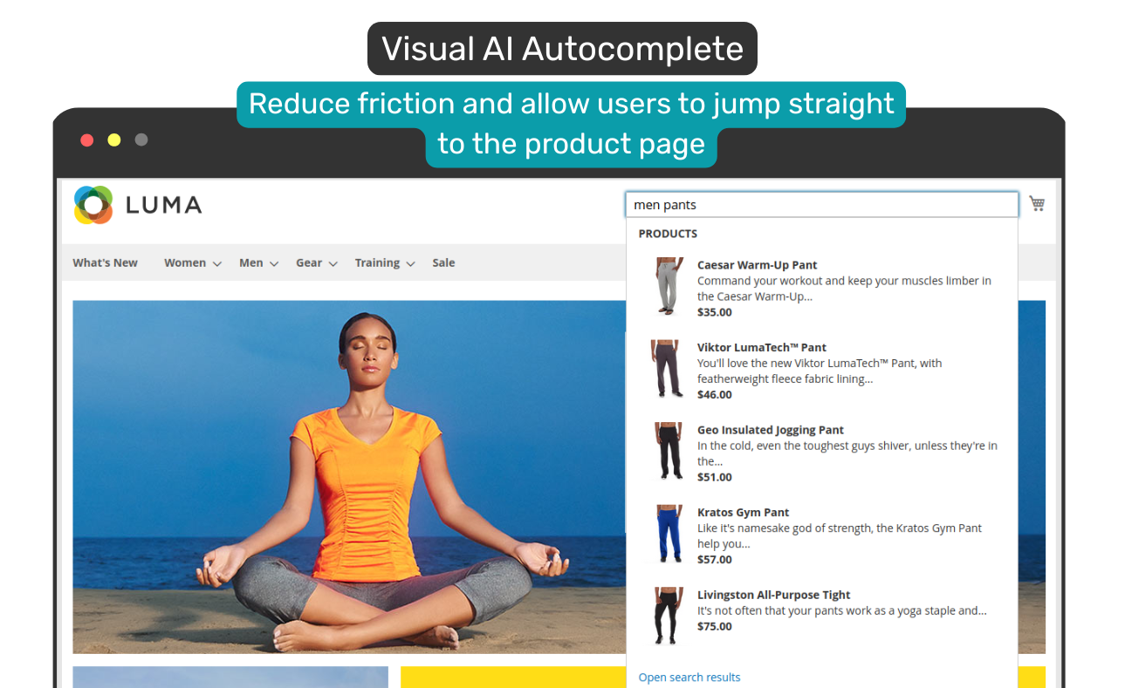Viewport: 1125px width, 688px height.
Task: Click Caesar Warm-Up Pant title
Action: [x=757, y=265]
